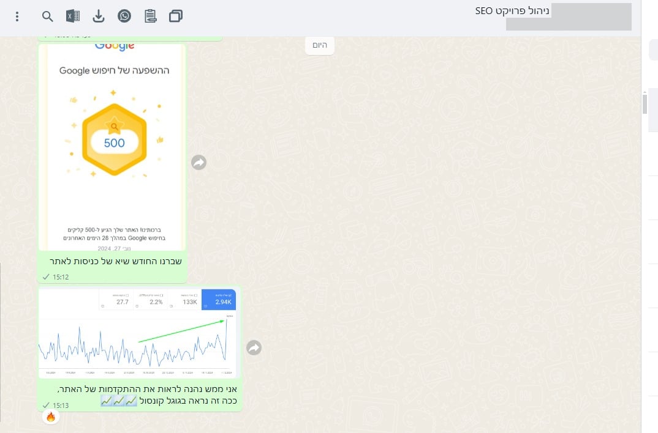The height and width of the screenshot is (433, 658).
Task: Click message text about גוגל קונסול
Action: [x=147, y=395]
